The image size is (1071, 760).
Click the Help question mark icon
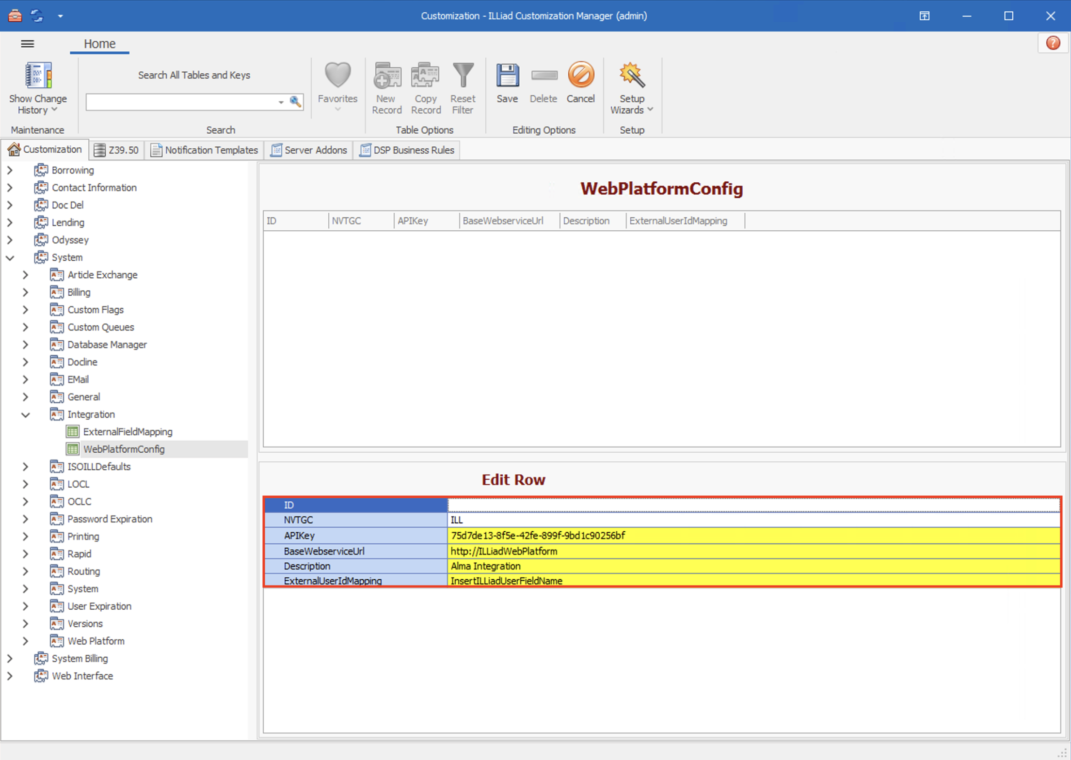pos(1053,43)
